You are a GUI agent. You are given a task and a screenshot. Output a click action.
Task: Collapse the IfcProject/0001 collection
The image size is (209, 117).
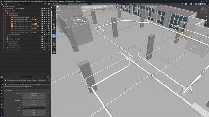click(x=4, y=11)
